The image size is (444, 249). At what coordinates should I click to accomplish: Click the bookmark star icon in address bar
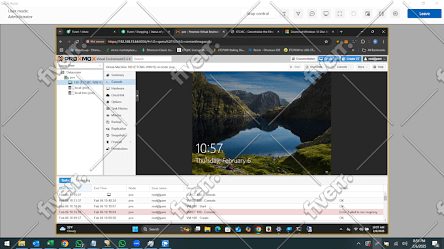pyautogui.click(x=326, y=42)
